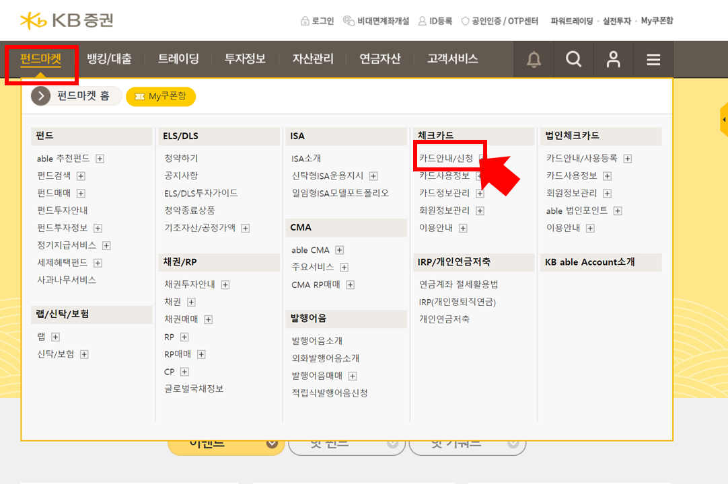Screen dimensions: 728x484
Task: Select the 펀드마켓 main menu
Action: click(41, 59)
